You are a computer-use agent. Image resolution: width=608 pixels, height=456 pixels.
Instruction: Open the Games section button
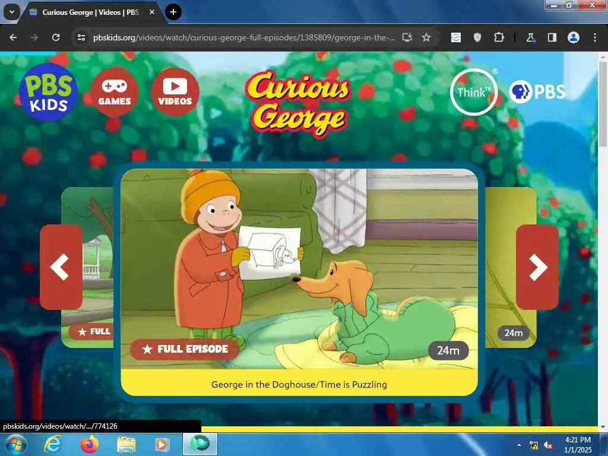tap(115, 92)
